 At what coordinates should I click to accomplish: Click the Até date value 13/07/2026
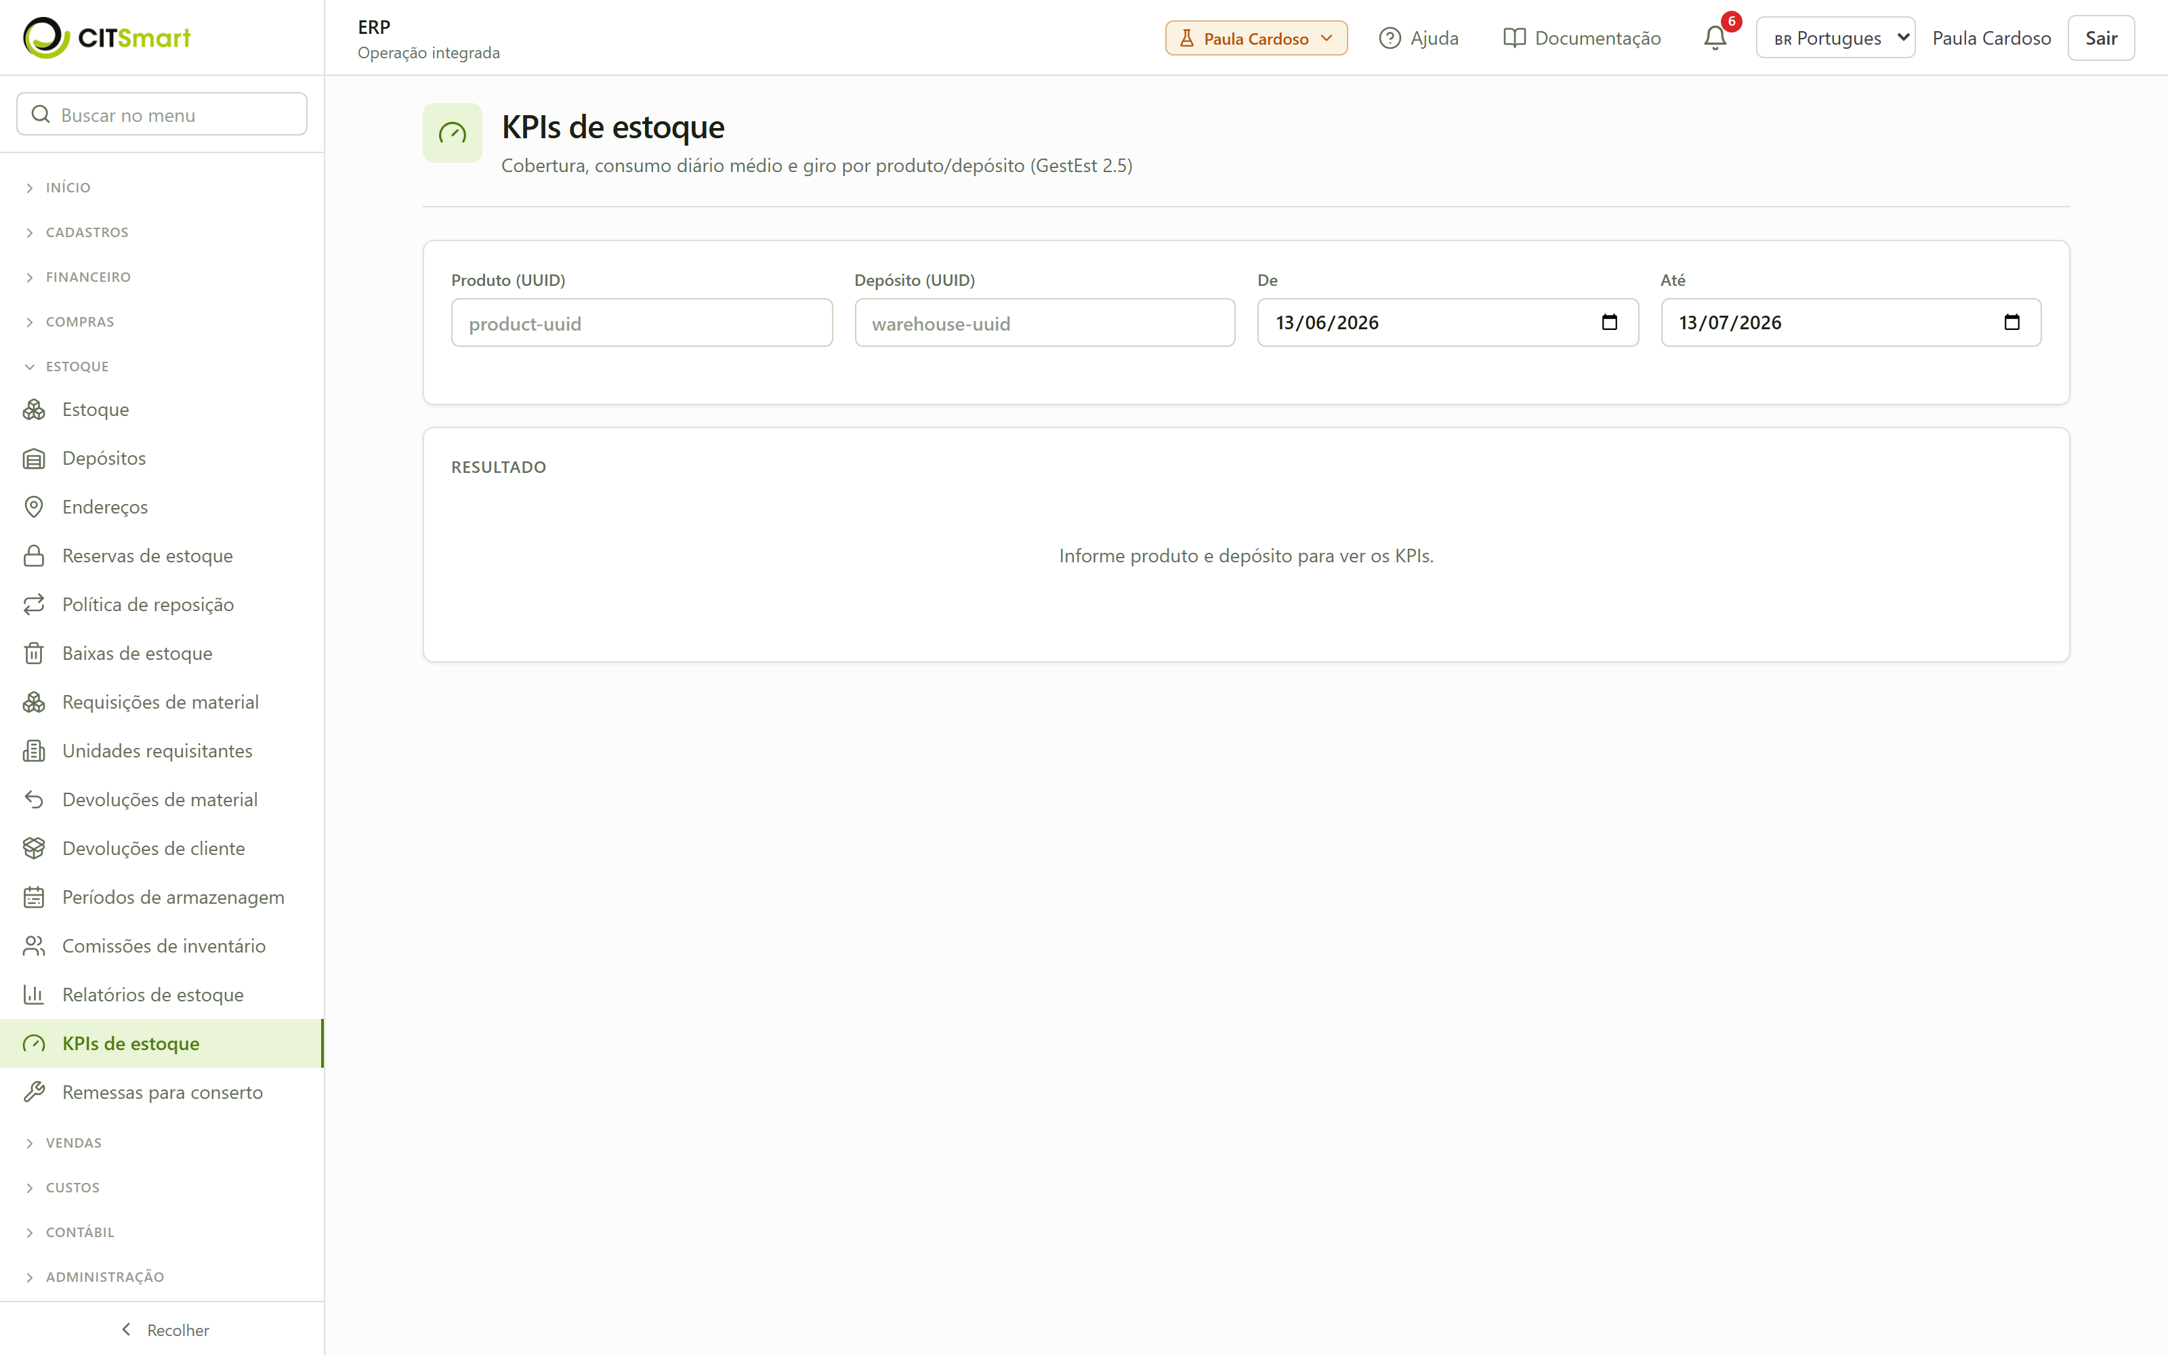point(1730,322)
